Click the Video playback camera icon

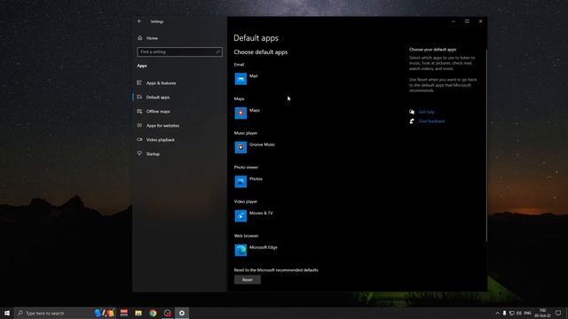[139, 139]
